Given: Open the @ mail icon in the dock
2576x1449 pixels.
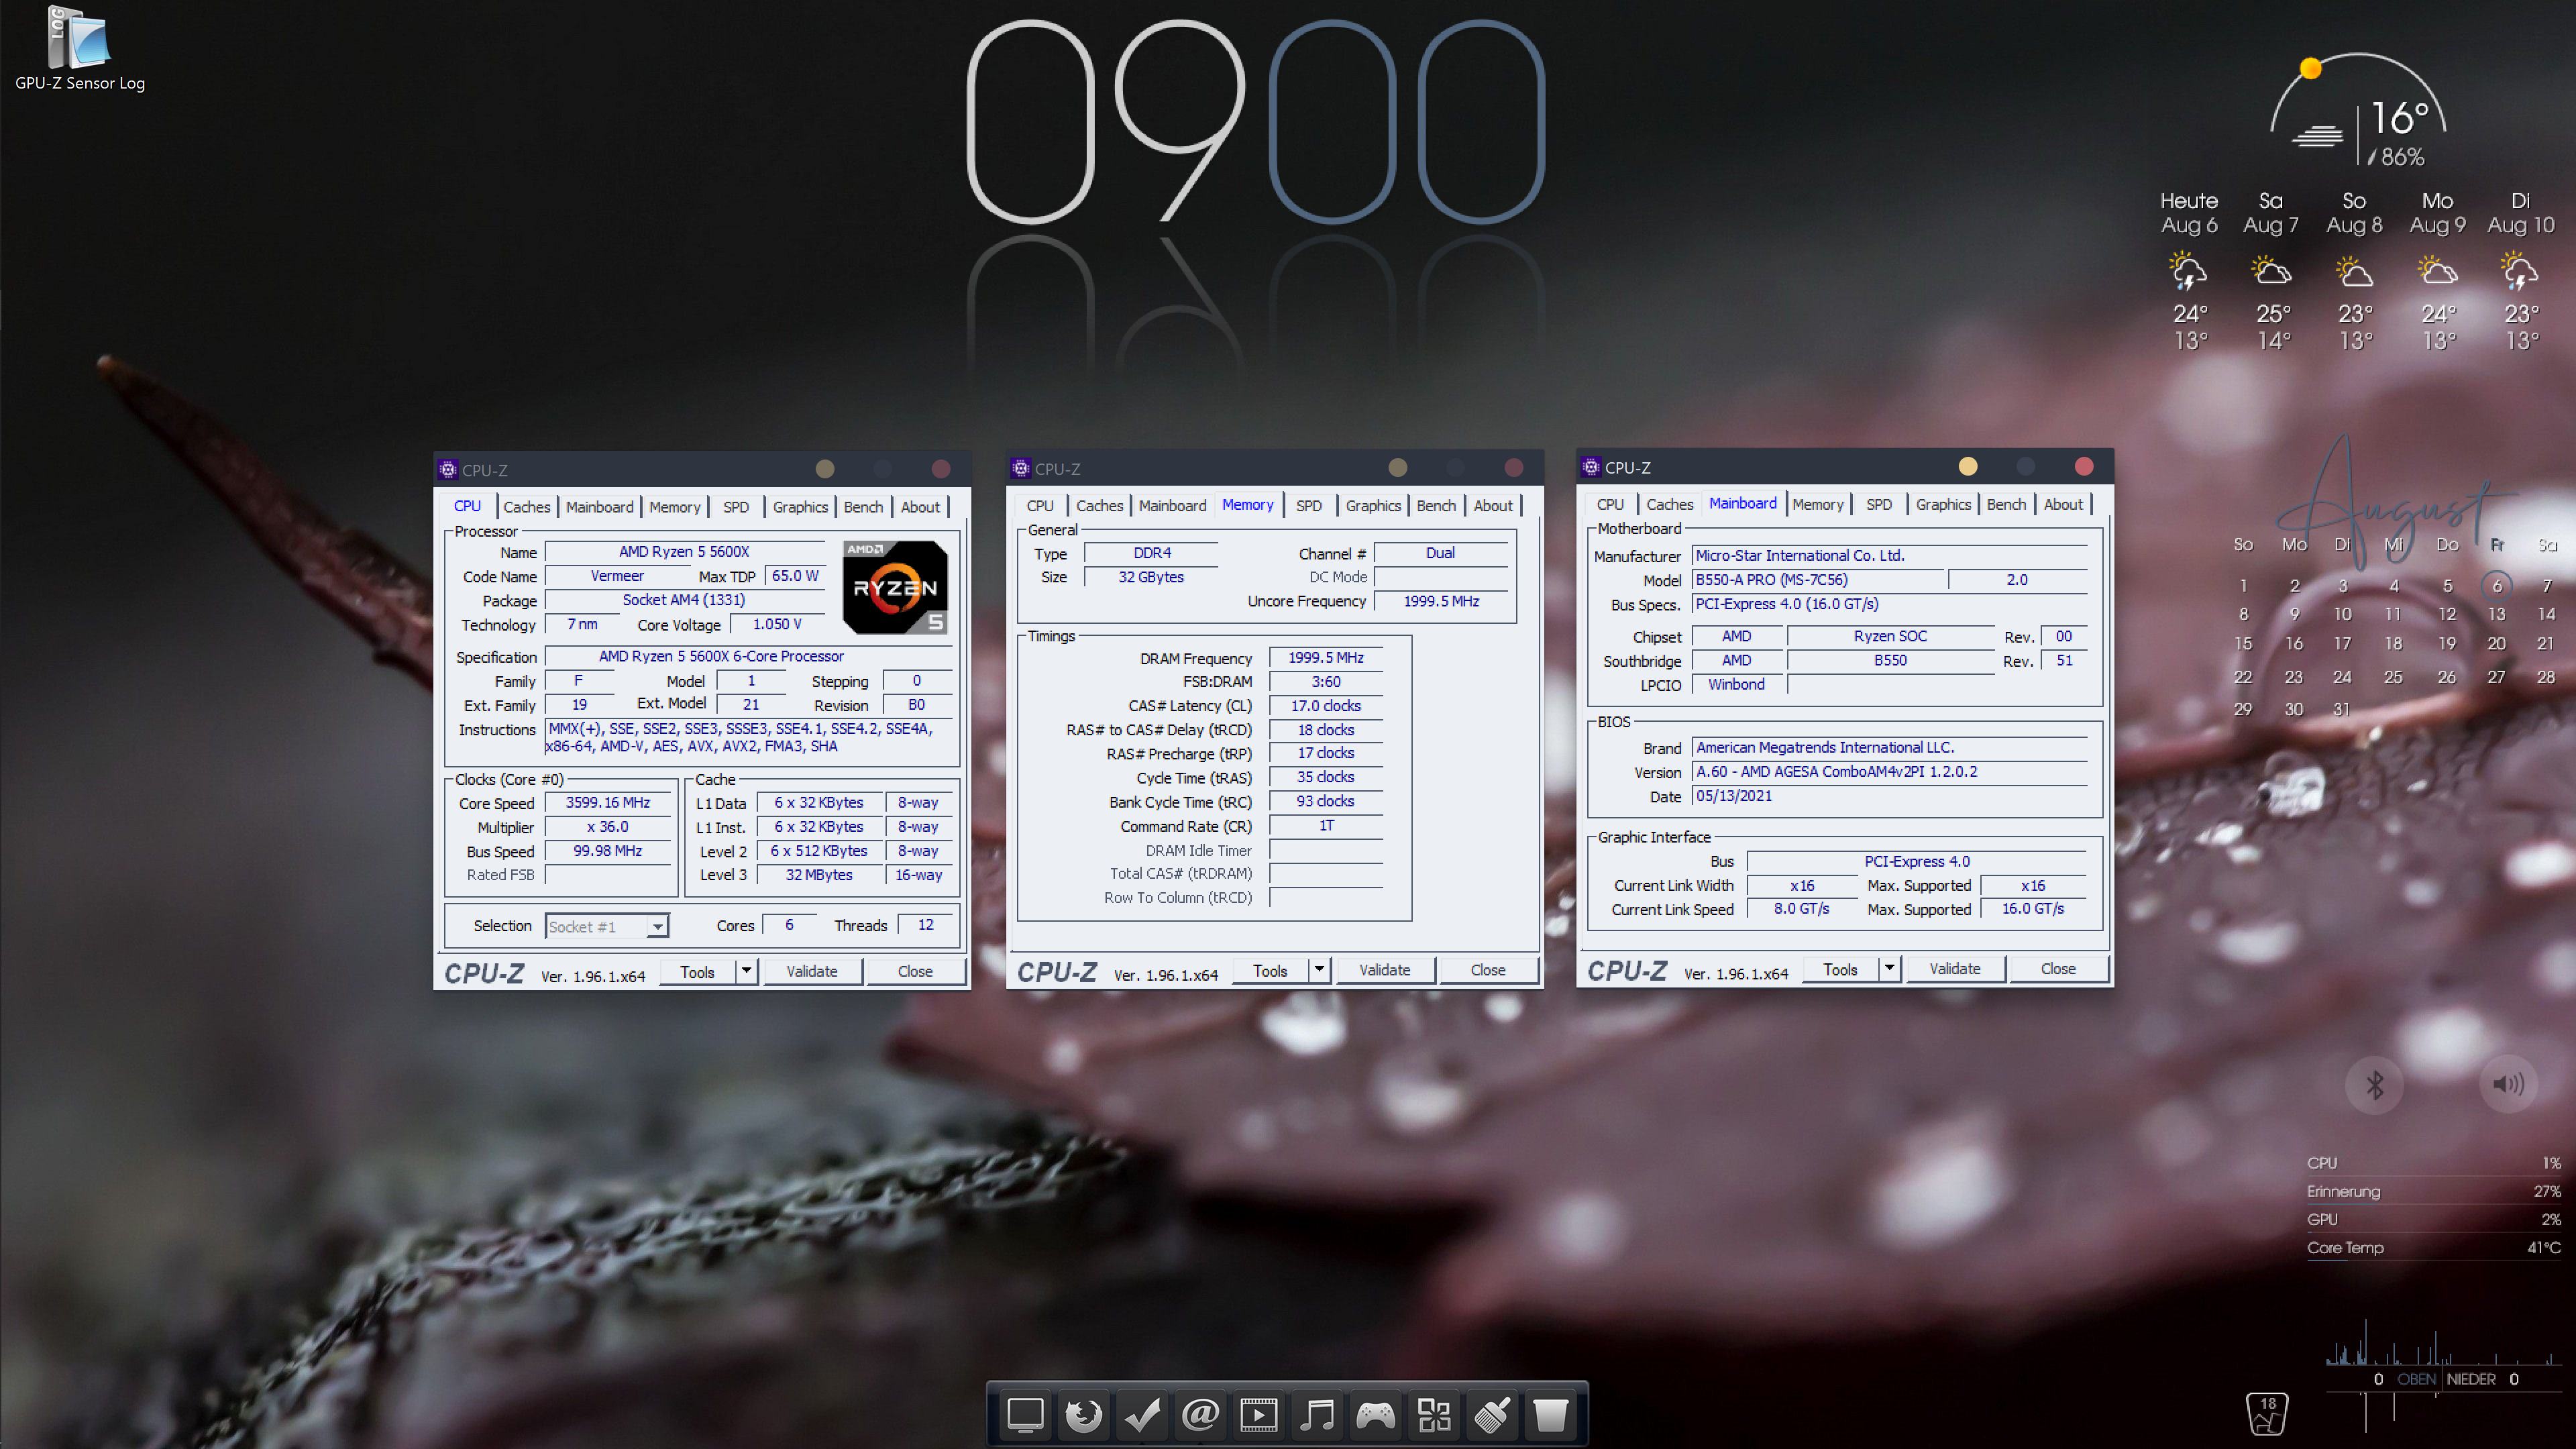Looking at the screenshot, I should [1200, 1415].
